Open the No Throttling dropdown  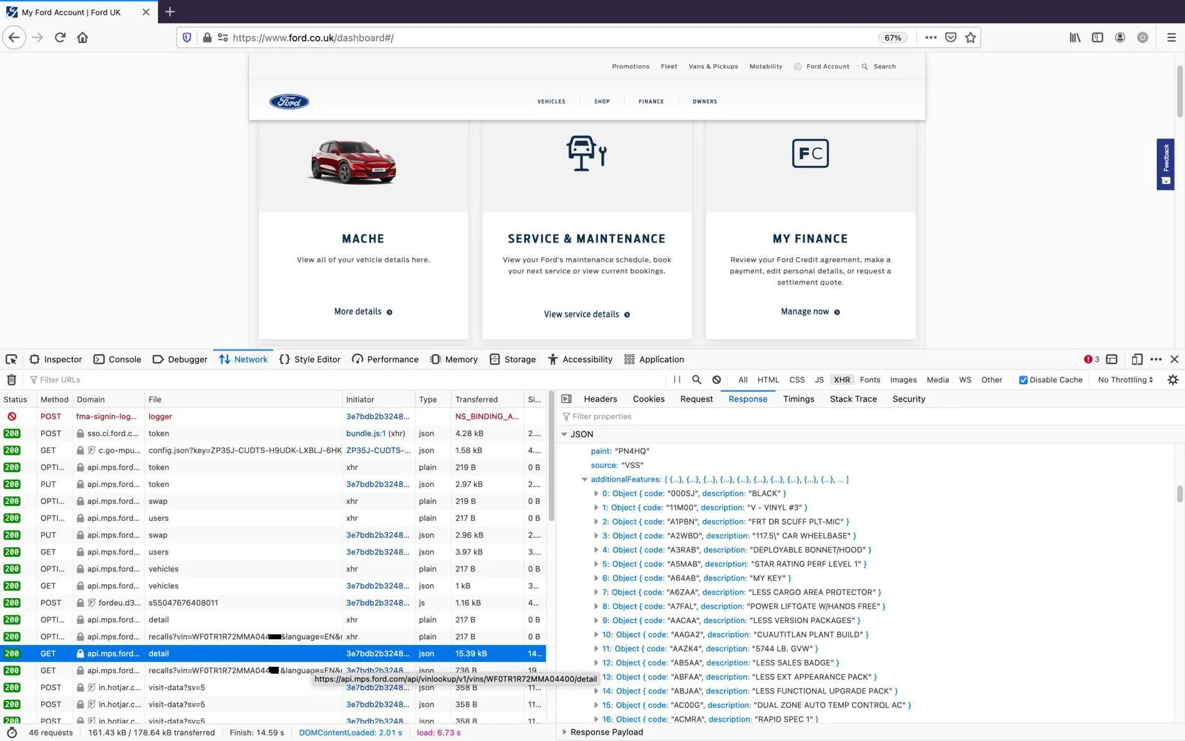(x=1125, y=379)
